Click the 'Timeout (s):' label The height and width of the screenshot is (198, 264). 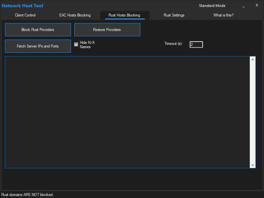174,44
